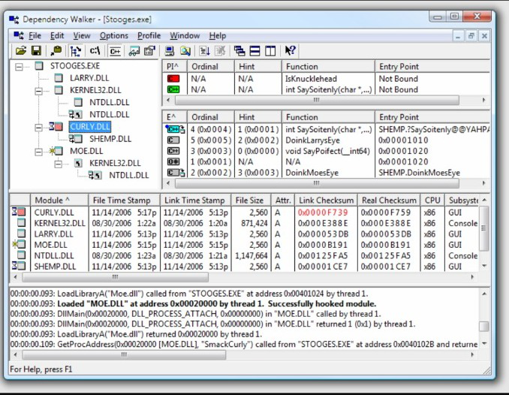509x395 pixels.
Task: Click View Module in External Viewer icon
Action: 134,50
